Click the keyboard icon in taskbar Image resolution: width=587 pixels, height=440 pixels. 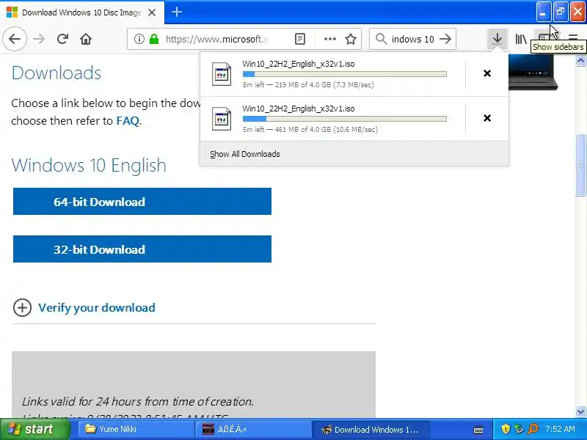(x=478, y=430)
